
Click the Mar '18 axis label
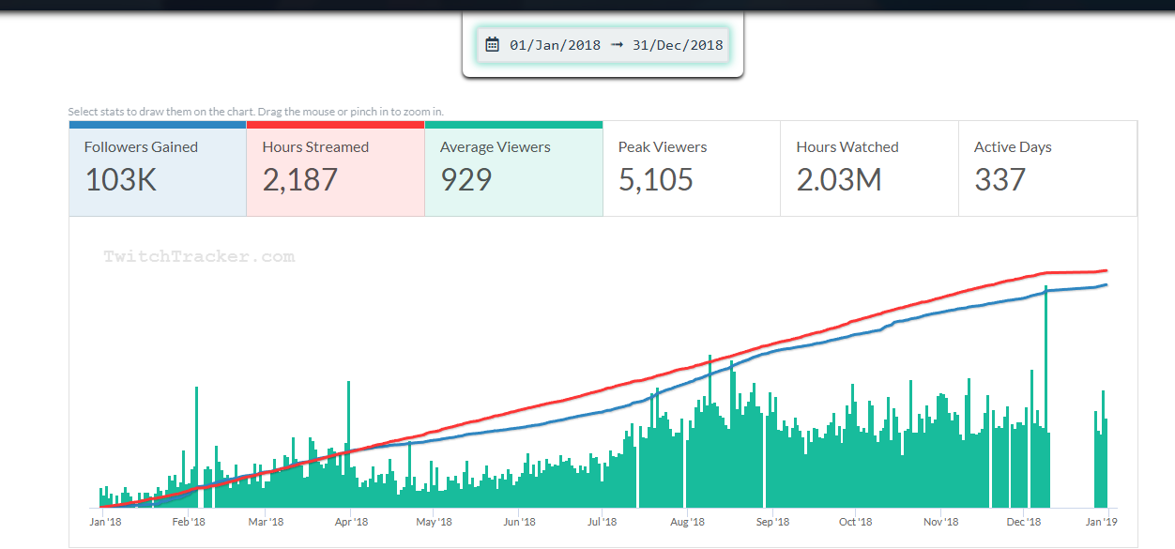266,522
